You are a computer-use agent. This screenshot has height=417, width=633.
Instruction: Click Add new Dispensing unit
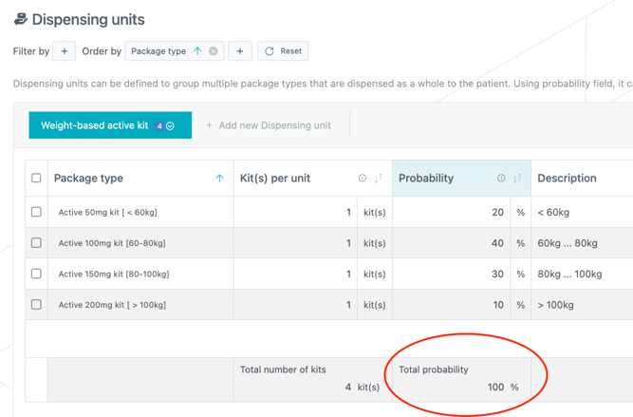pyautogui.click(x=269, y=125)
